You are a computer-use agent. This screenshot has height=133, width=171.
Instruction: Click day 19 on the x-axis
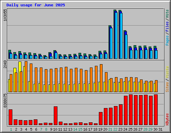pyautogui.click(x=100, y=129)
